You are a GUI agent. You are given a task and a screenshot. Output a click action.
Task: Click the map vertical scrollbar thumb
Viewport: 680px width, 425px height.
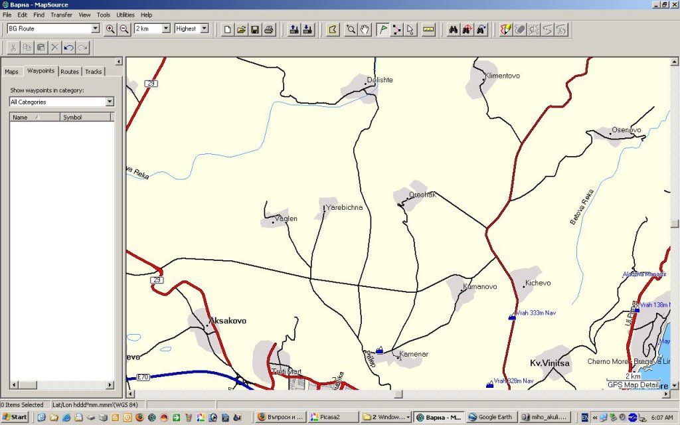point(675,223)
